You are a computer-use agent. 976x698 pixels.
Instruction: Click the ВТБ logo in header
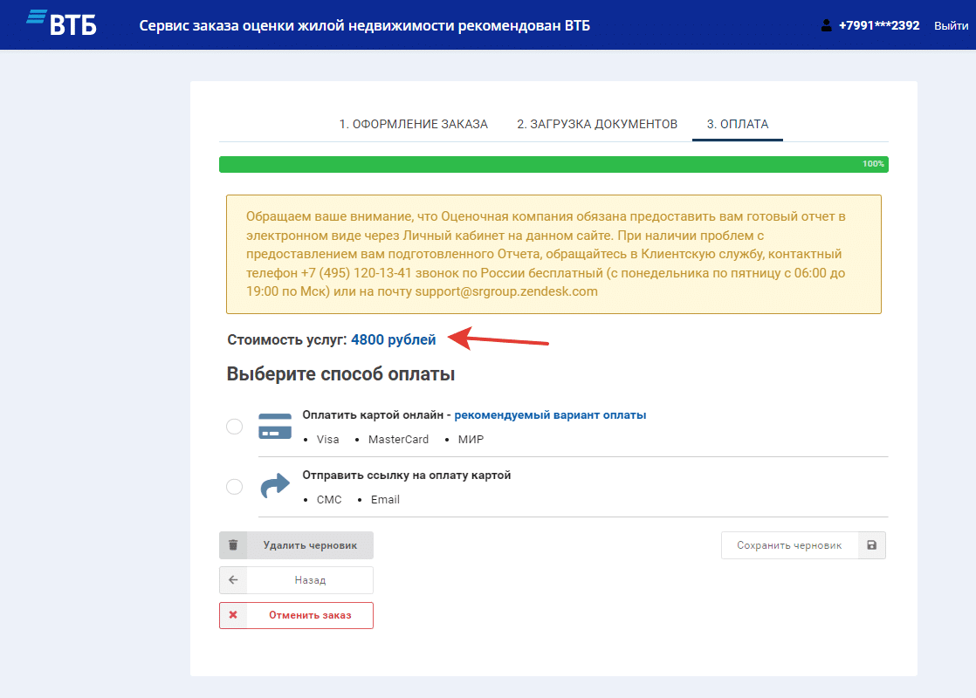click(x=62, y=23)
